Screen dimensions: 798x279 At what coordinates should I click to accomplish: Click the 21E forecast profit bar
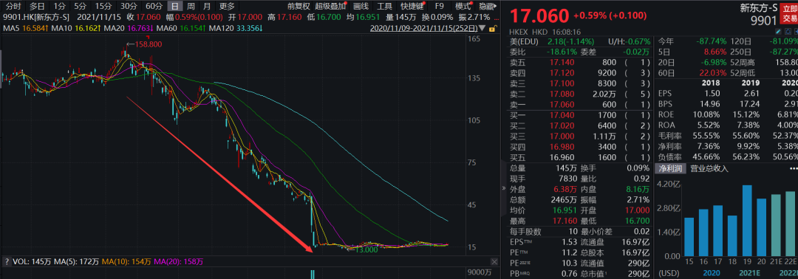pos(776,225)
